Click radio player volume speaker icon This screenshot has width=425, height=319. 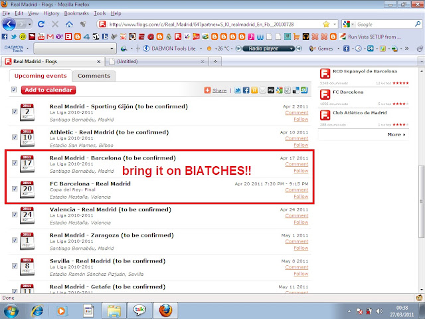click(299, 49)
